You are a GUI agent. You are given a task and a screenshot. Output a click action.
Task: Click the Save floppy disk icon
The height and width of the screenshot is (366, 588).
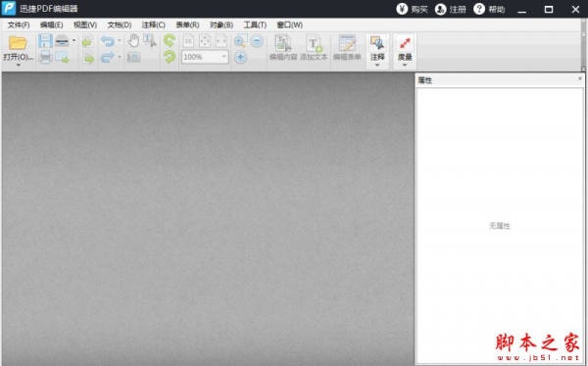point(45,41)
